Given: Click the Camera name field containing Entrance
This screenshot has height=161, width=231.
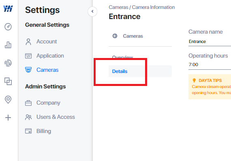Looking at the screenshot, I should point(210,42).
